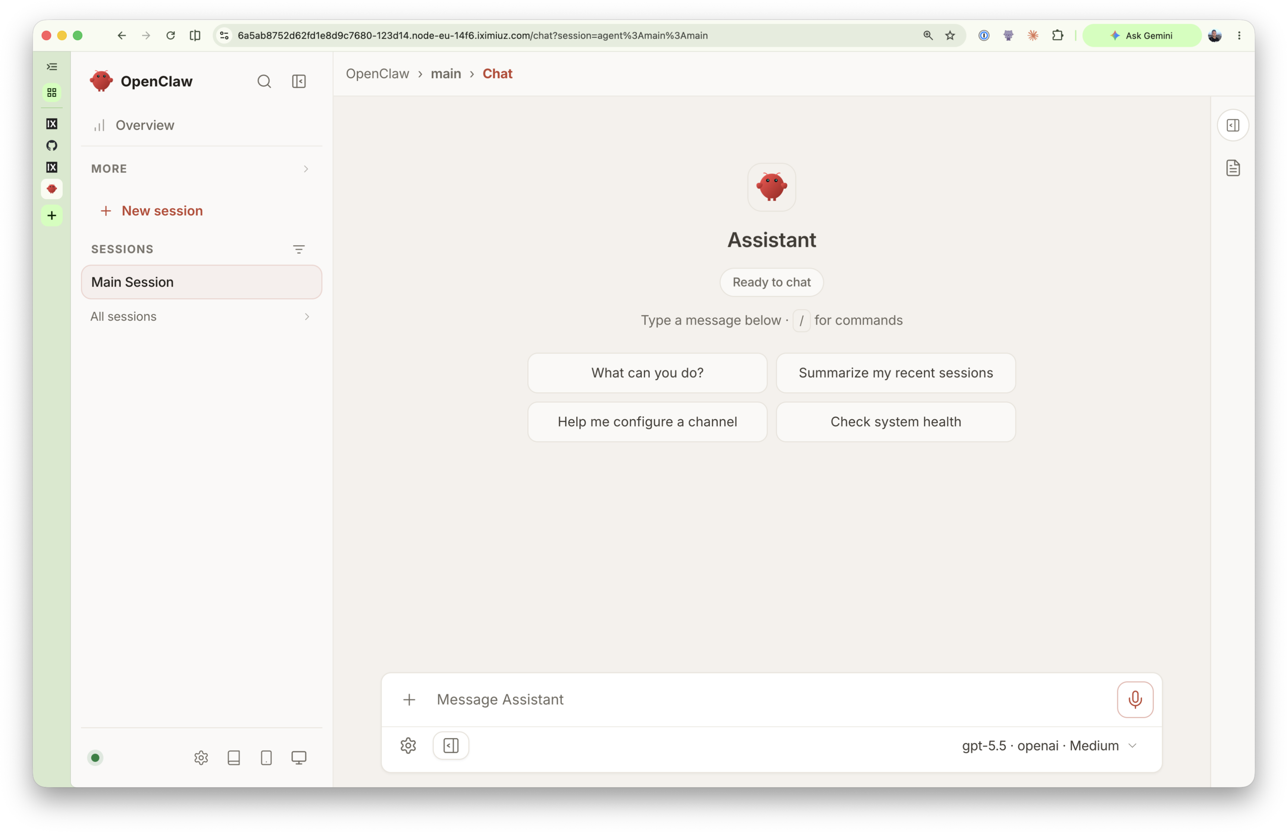1287x832 pixels.
Task: Reload the browser page
Action: 170,36
